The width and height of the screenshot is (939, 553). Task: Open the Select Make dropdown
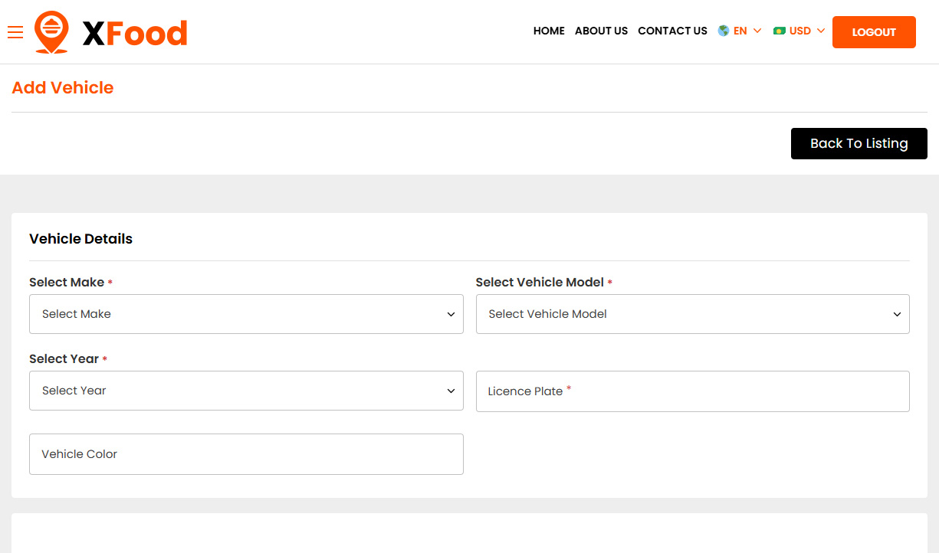(x=245, y=314)
